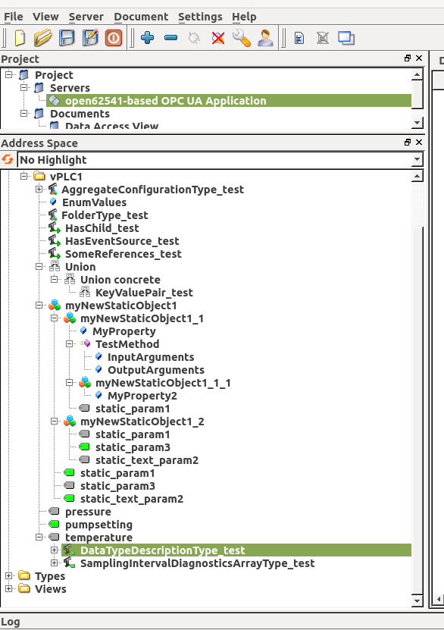Click the server icon beside open62541-based Application
The width and height of the screenshot is (444, 630).
(x=55, y=101)
